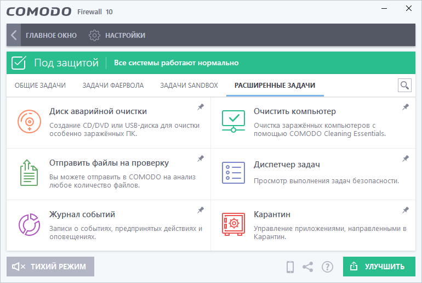Open НАСТРОЙКИ settings label
This screenshot has height=283, width=422.
(125, 35)
